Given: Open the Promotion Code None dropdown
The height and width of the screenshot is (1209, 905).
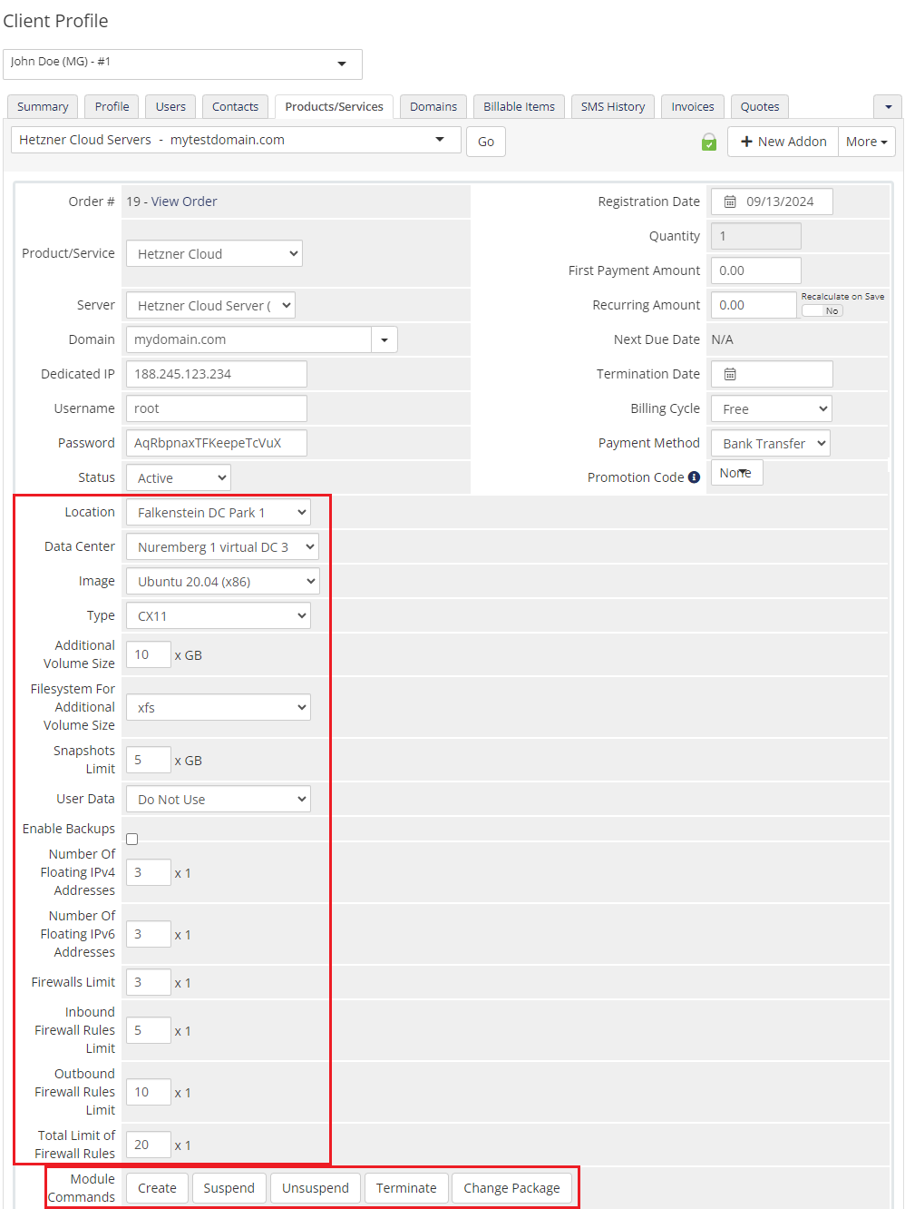Looking at the screenshot, I should click(737, 473).
